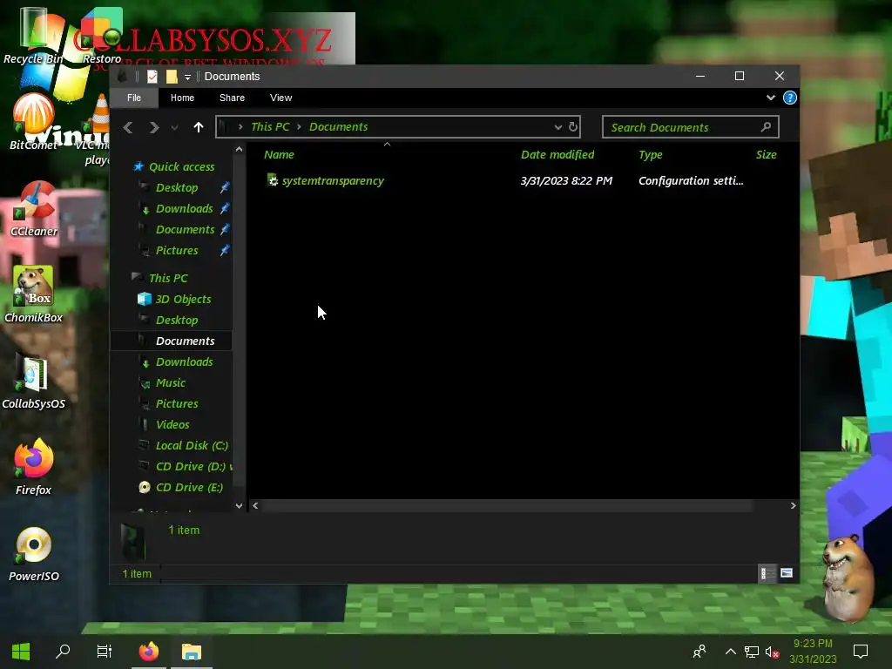Switch to the View ribbon tab
892x669 pixels.
[x=281, y=98]
